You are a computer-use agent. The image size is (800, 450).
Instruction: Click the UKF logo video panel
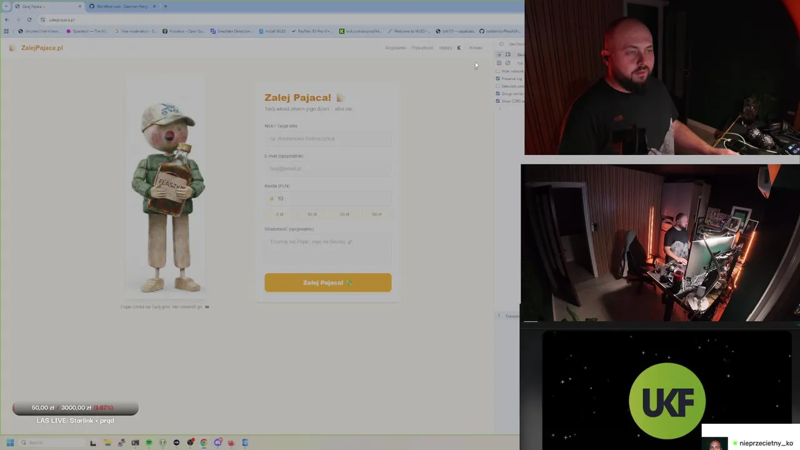[x=667, y=391]
